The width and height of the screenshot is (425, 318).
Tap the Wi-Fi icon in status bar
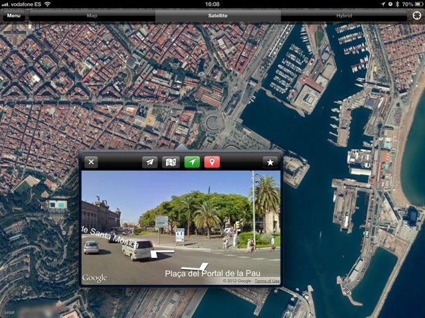pyautogui.click(x=48, y=4)
